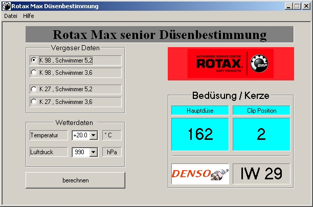Click the IW 29 spark plug value
Screen dimensions: 313x207
[261, 174]
